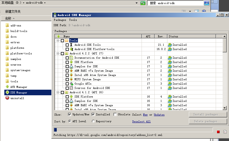Click the 新建文件夹 button in Explorer
The height and width of the screenshot is (141, 229).
coord(13,11)
